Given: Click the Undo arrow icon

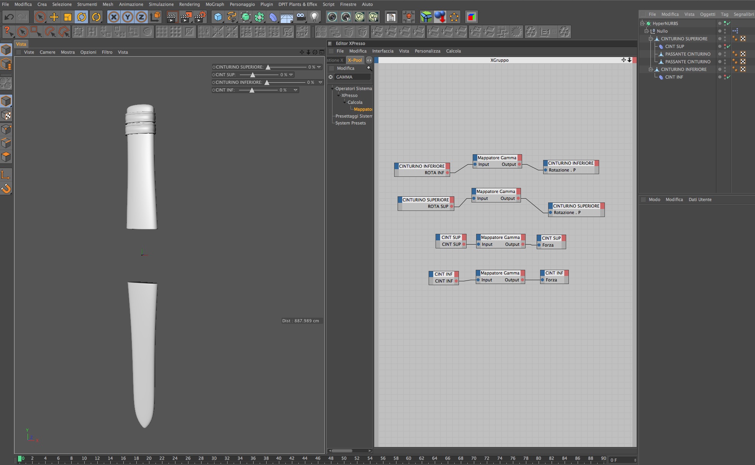Looking at the screenshot, I should coord(9,17).
